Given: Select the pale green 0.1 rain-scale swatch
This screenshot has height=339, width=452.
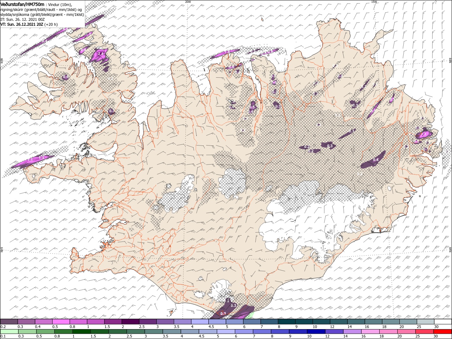Looking at the screenshot, I should click(9, 332).
